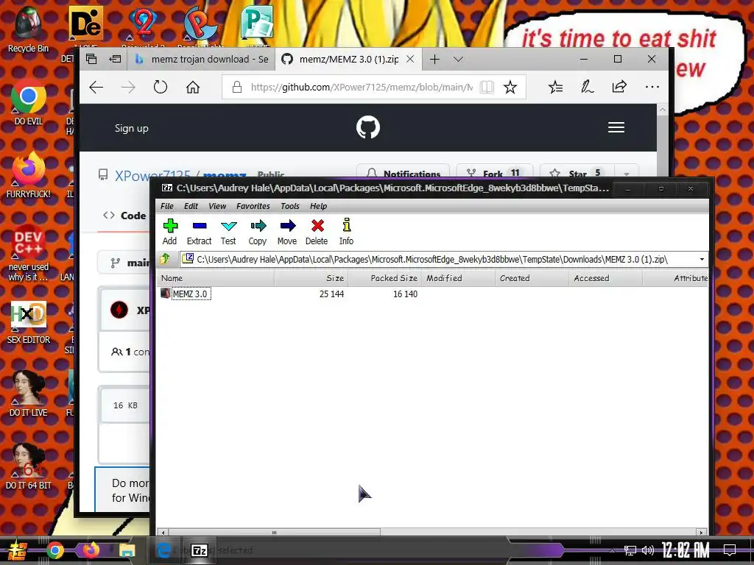Close the memz/MEMZ 3.0 (1).zip tab
The height and width of the screenshot is (565, 754).
click(x=410, y=59)
